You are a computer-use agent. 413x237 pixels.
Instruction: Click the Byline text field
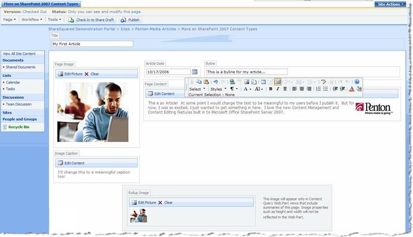[x=247, y=72]
